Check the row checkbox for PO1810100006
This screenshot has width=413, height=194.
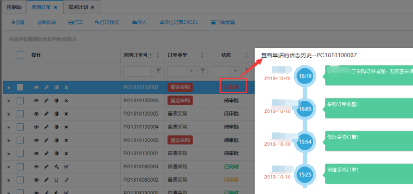21,100
